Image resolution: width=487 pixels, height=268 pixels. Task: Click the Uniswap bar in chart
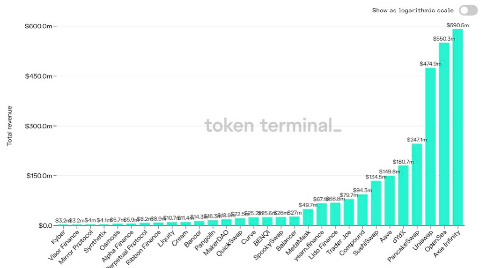[x=430, y=147]
